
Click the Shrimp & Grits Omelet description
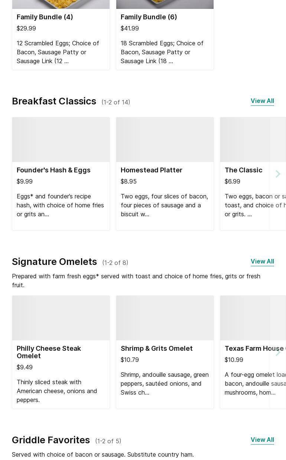click(165, 383)
